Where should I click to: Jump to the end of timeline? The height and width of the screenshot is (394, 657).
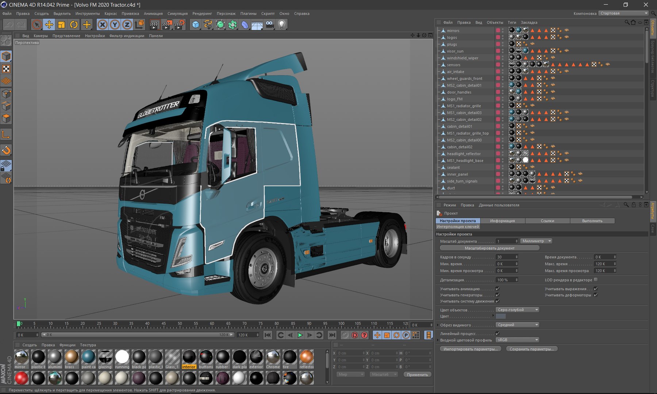pos(332,335)
